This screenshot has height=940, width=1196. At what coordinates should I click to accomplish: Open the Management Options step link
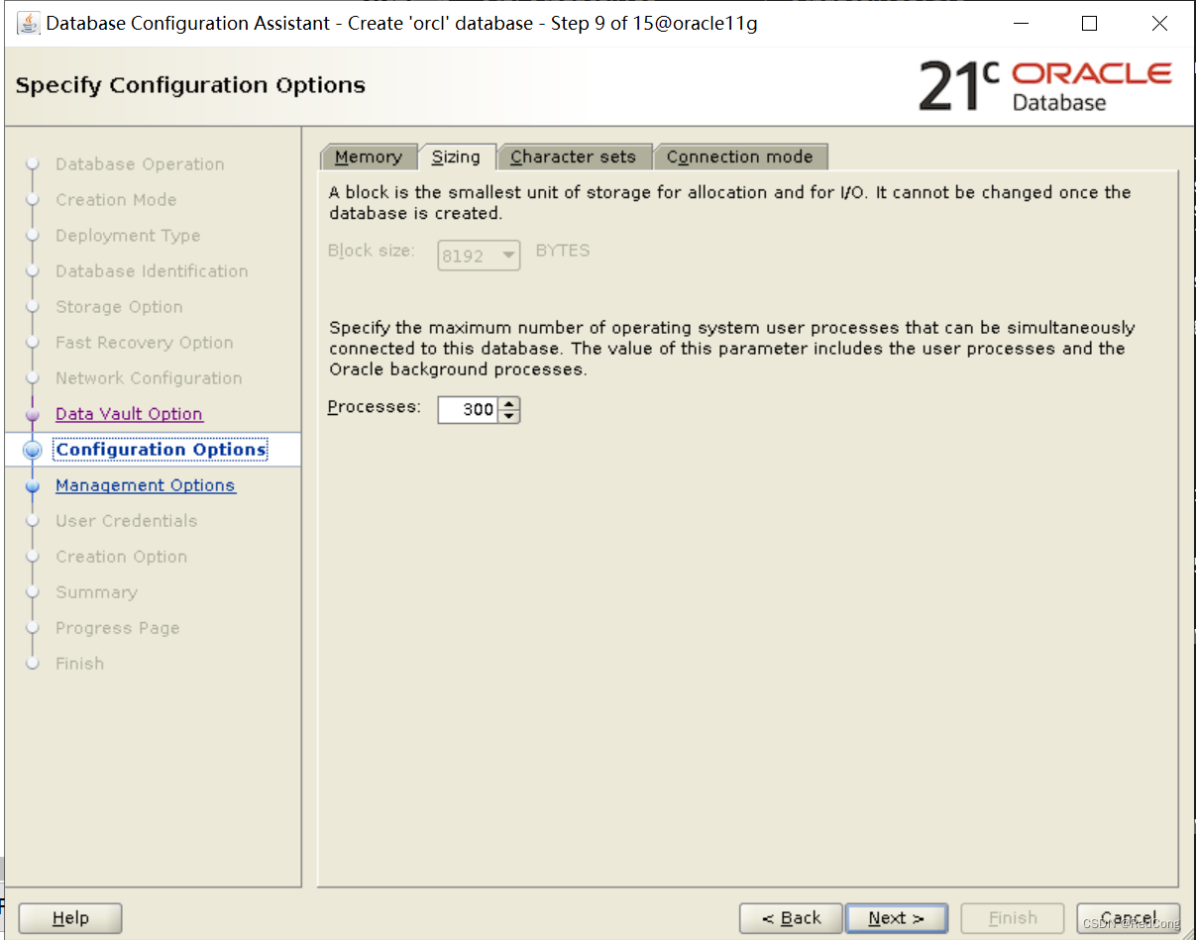(146, 485)
